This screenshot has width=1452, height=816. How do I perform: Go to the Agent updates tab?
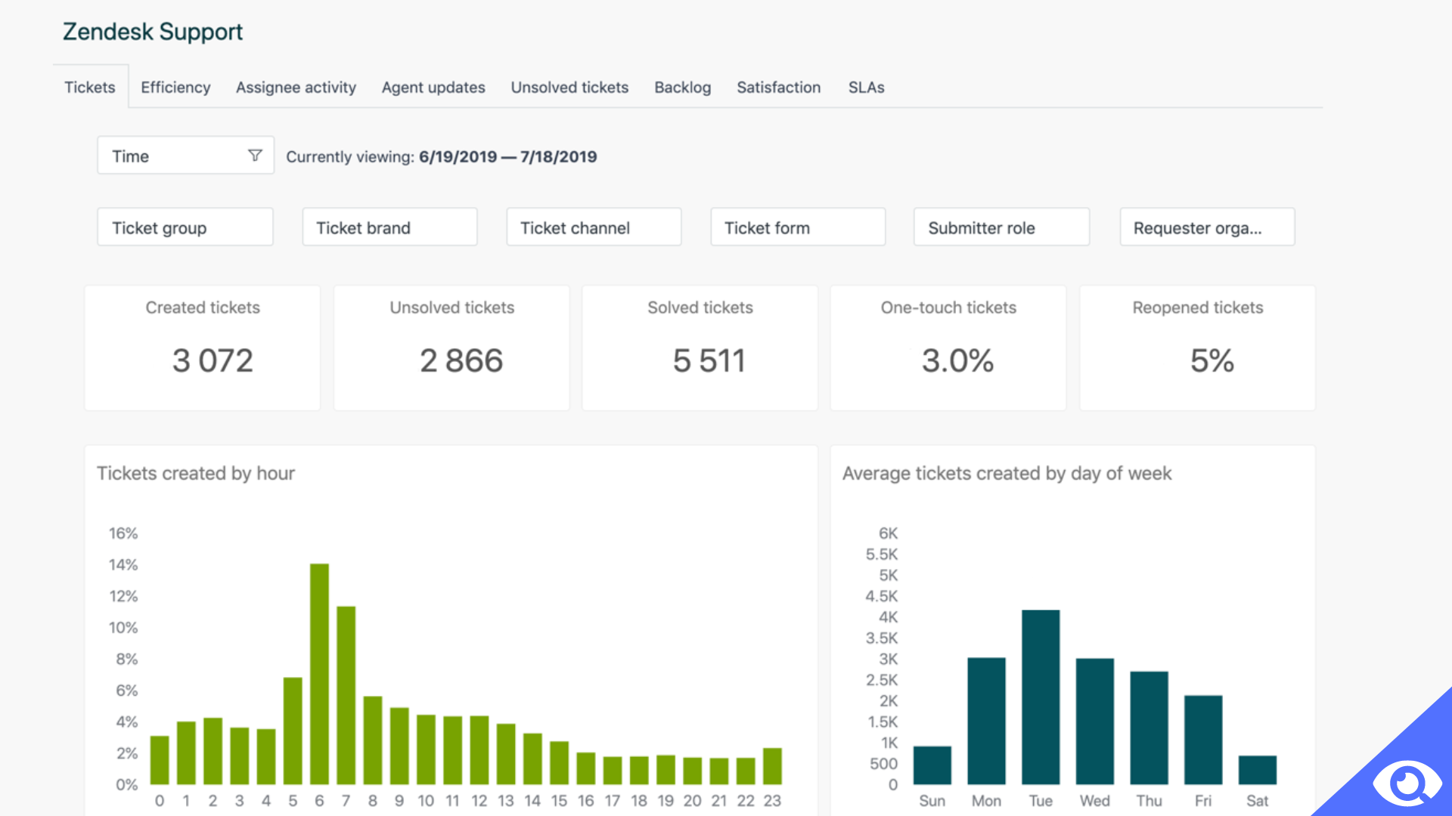point(433,87)
